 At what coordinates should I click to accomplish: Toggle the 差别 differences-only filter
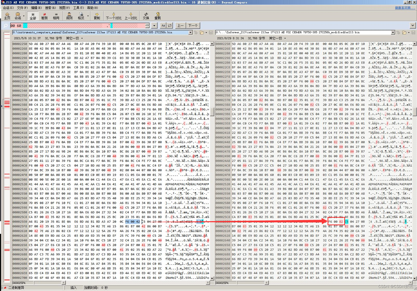(x=44, y=16)
